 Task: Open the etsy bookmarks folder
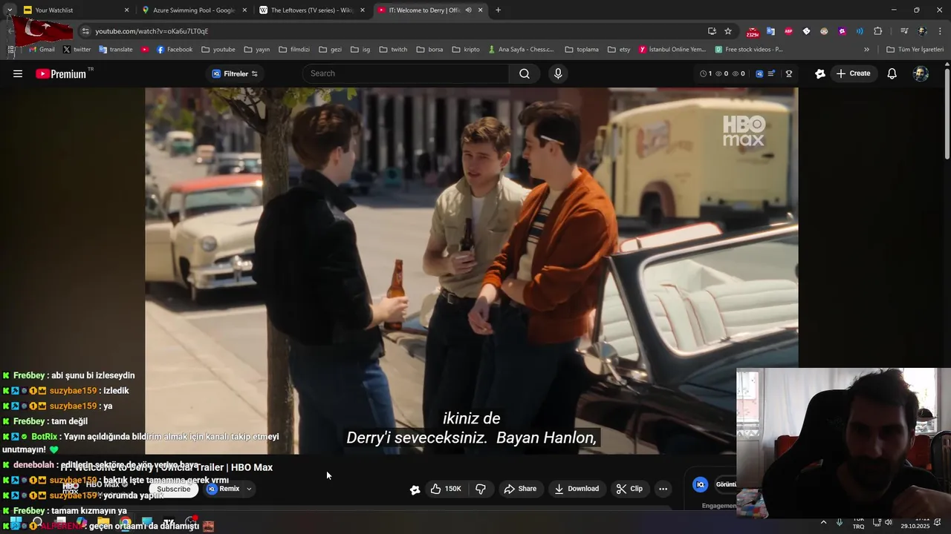point(618,50)
